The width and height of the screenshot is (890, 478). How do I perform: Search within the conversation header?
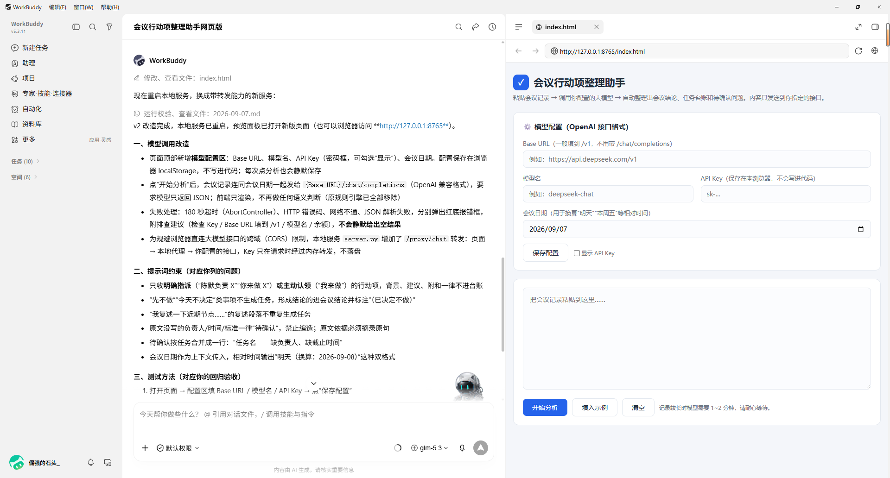click(459, 27)
